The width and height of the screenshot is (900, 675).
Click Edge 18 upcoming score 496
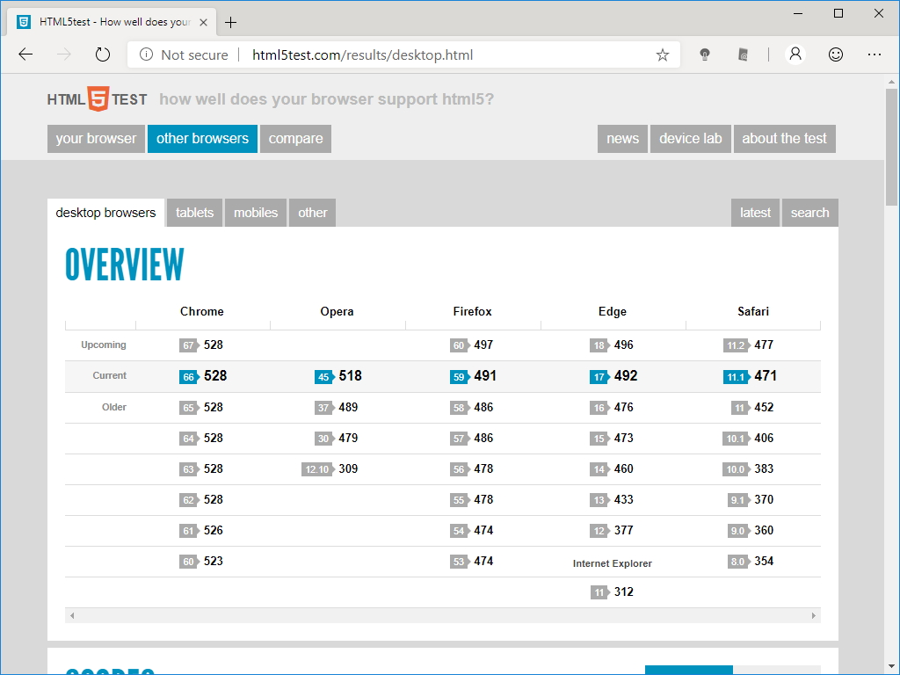612,345
